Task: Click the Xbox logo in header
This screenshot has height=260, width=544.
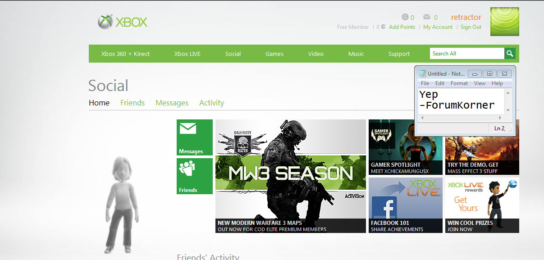Action: [123, 22]
